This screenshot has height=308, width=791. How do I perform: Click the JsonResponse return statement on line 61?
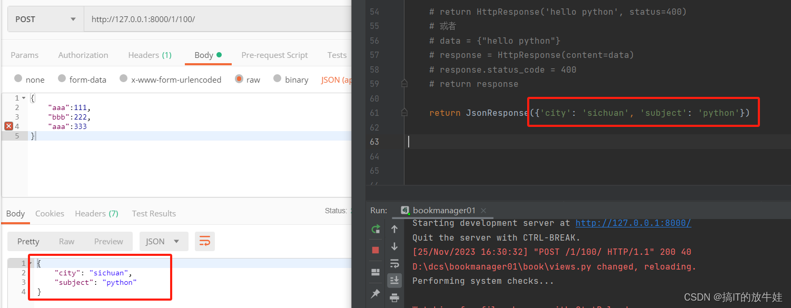pos(589,113)
